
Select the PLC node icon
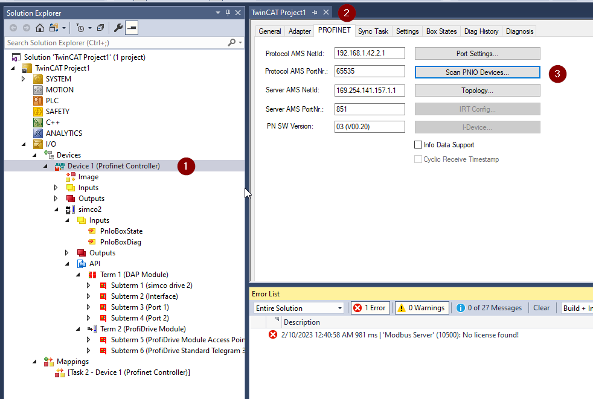coord(38,101)
